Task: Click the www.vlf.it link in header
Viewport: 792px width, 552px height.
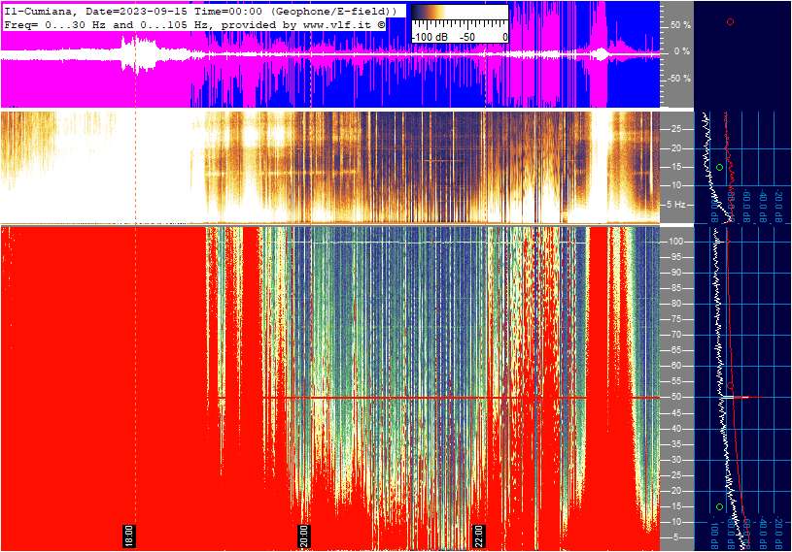Action: point(338,24)
